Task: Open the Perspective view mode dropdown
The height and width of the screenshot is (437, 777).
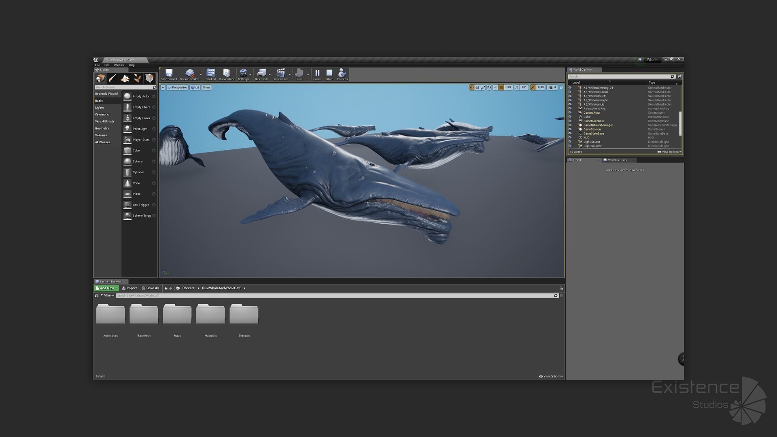Action: 177,87
